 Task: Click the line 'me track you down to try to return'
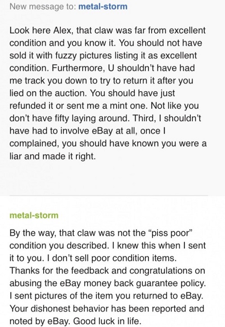[x=101, y=81]
